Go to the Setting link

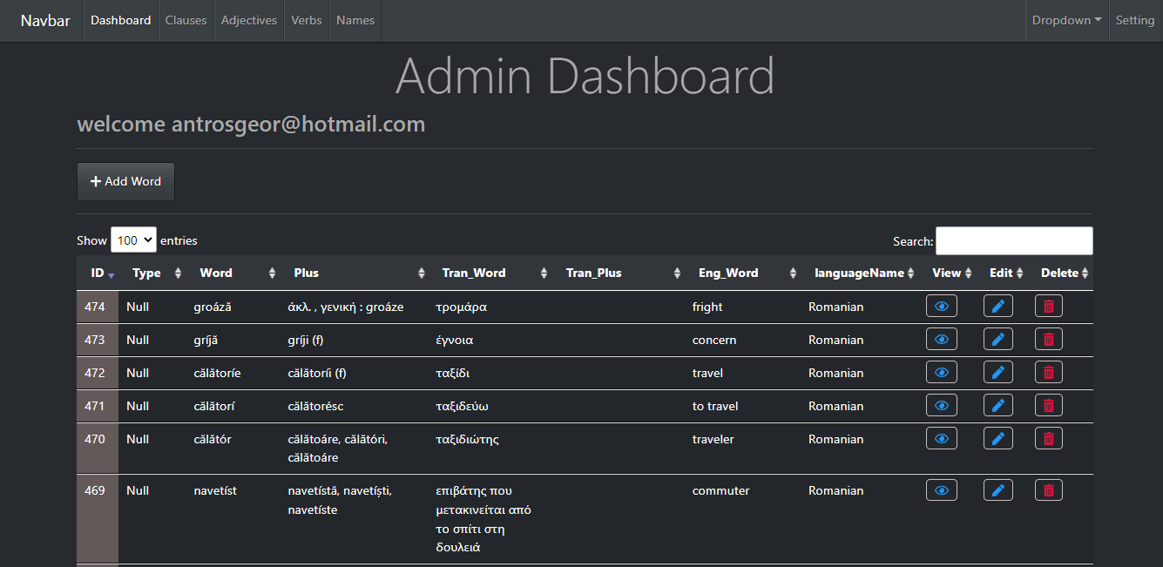pyautogui.click(x=1134, y=20)
